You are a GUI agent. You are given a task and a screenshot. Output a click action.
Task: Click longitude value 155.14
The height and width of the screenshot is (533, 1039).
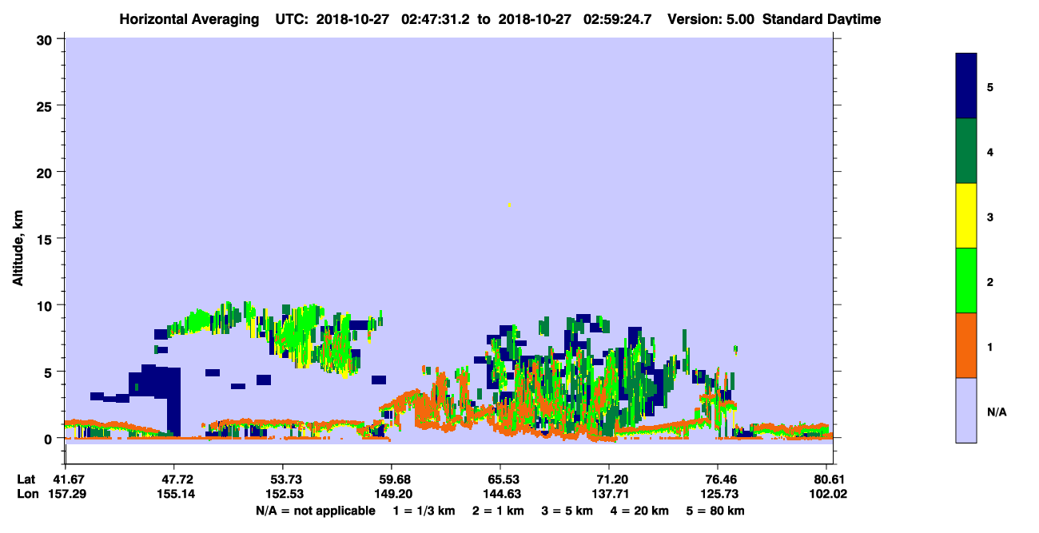pyautogui.click(x=174, y=494)
